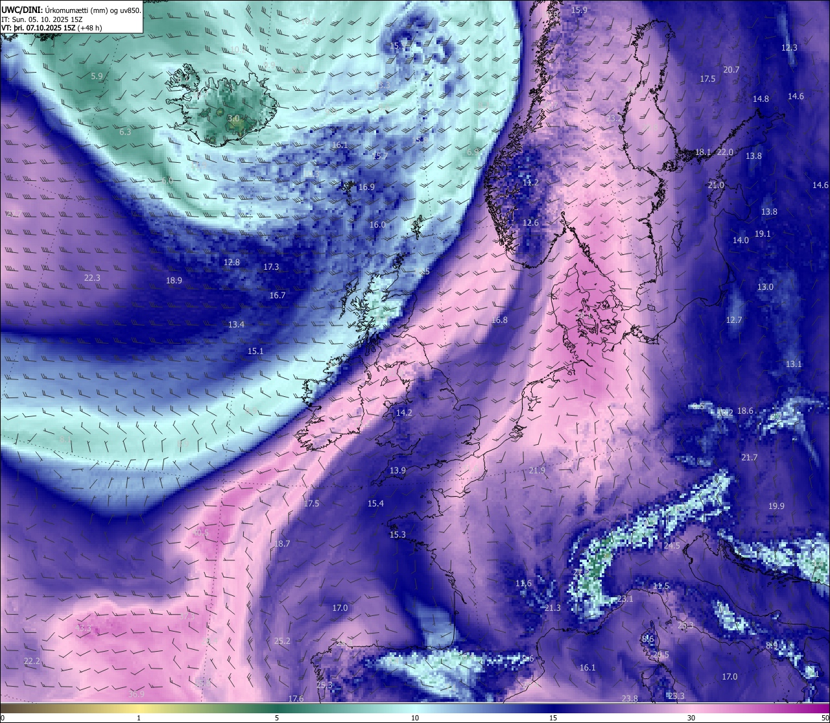Viewport: 830px width, 723px height.
Task: Select the 15.9 value label
Action: pyautogui.click(x=579, y=10)
